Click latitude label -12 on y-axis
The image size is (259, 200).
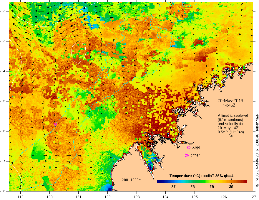click(x=3, y=11)
